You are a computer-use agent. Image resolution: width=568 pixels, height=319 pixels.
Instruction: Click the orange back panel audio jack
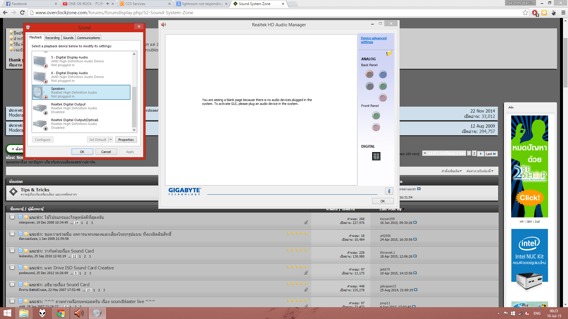click(369, 74)
